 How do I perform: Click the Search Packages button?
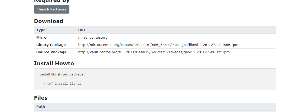[x=52, y=9]
